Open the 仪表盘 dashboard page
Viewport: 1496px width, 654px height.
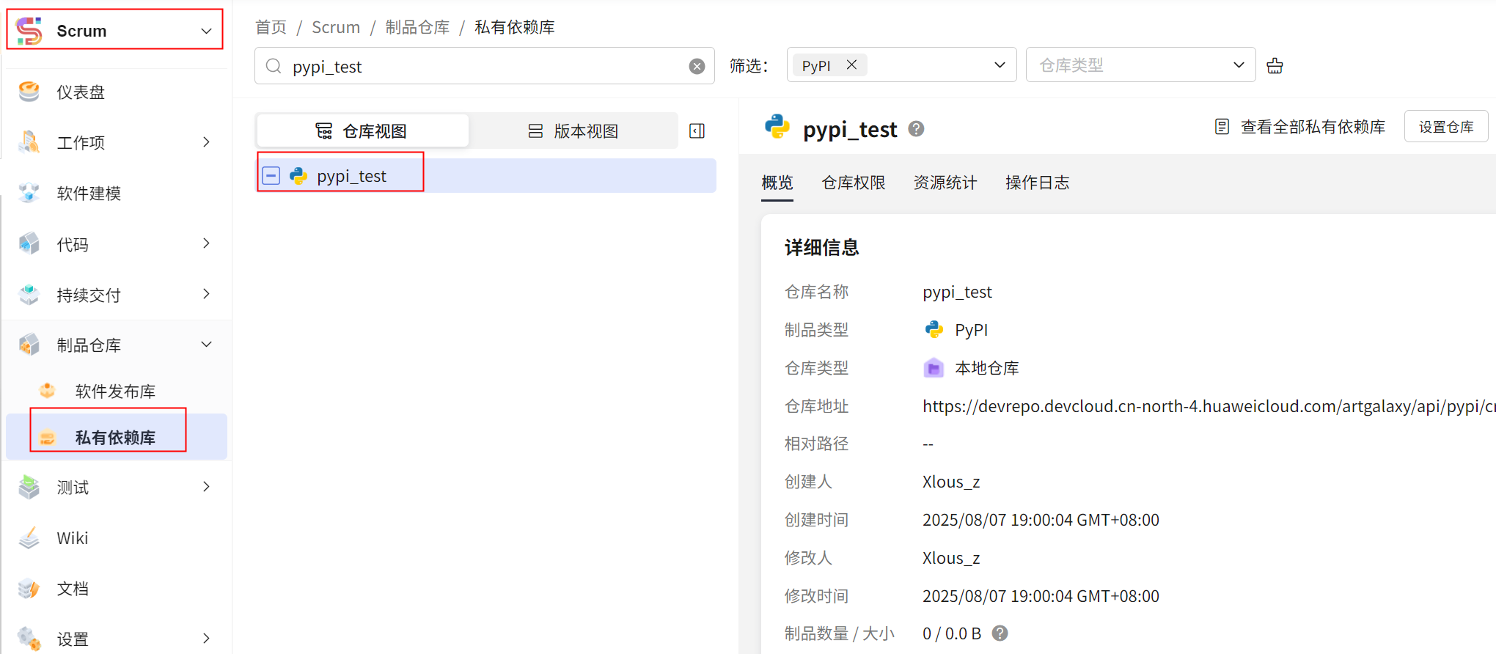click(x=81, y=92)
